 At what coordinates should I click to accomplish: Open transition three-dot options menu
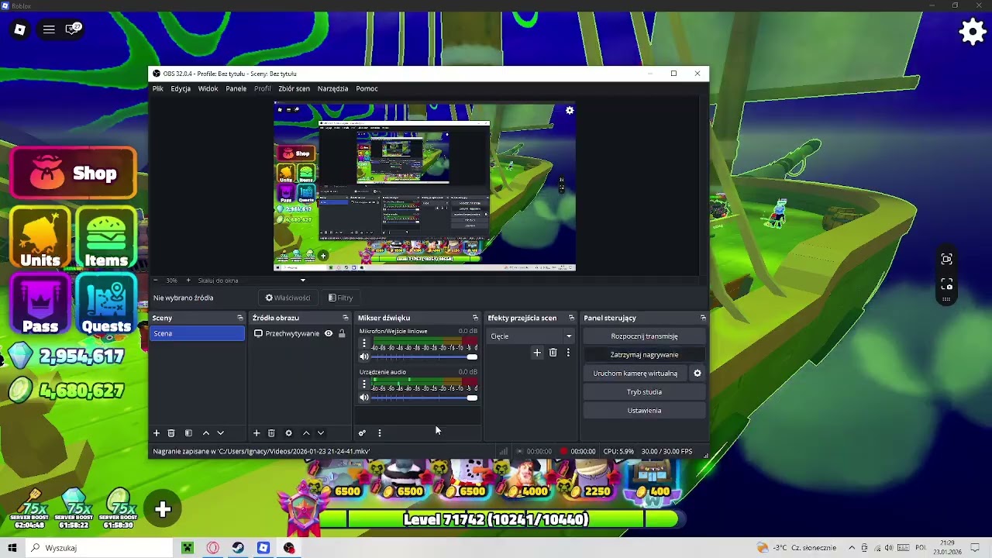pos(568,353)
